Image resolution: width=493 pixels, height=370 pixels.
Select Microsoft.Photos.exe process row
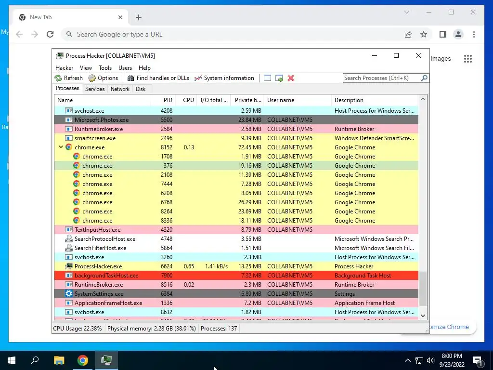point(236,120)
